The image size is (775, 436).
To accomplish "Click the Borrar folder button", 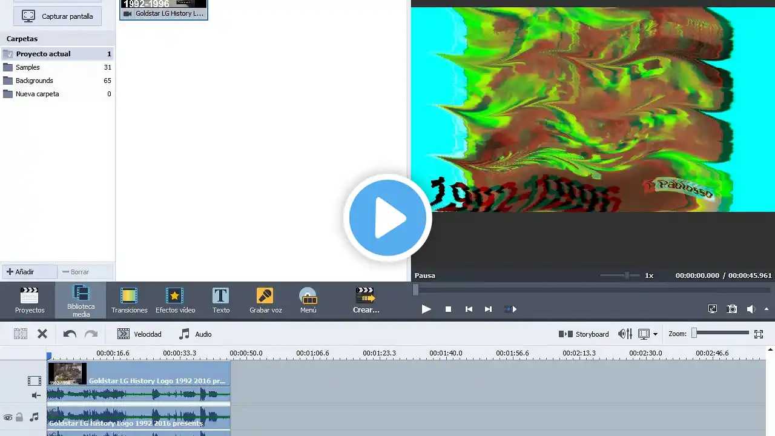I will (85, 272).
